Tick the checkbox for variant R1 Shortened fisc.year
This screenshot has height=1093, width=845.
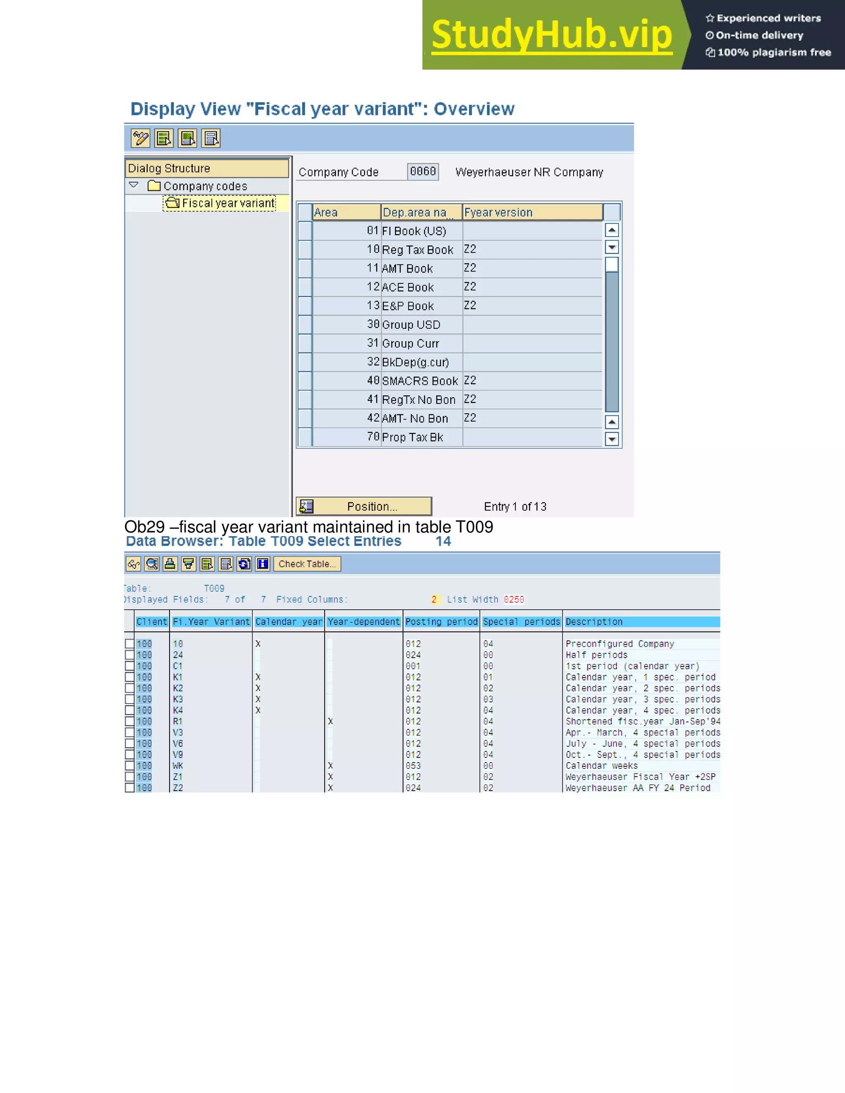(x=130, y=721)
